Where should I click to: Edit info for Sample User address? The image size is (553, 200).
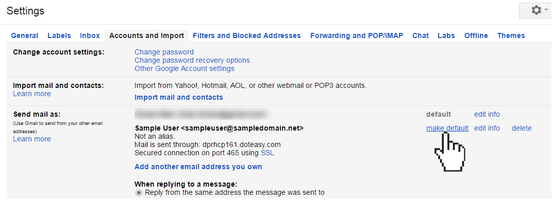[487, 128]
